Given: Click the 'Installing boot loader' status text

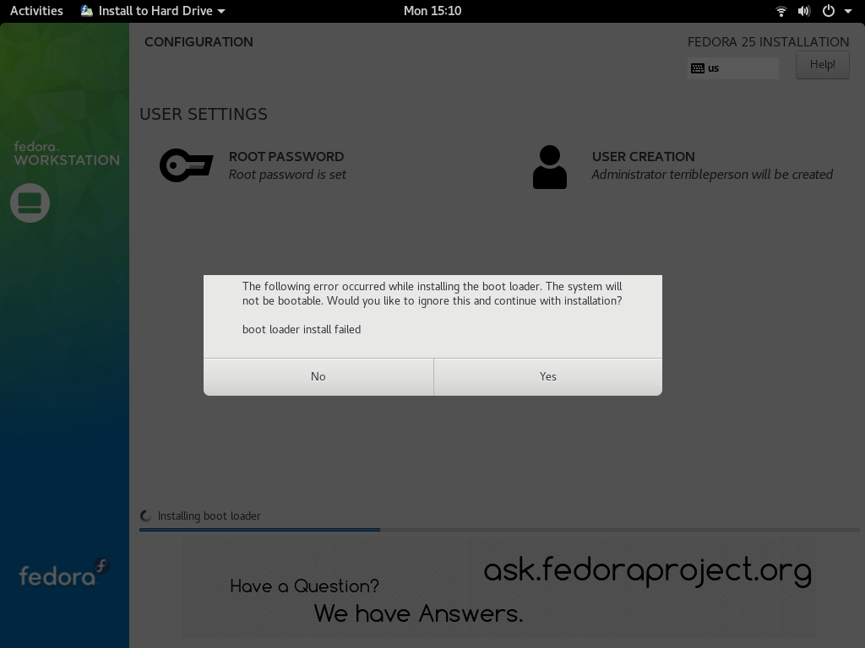Looking at the screenshot, I should point(209,516).
